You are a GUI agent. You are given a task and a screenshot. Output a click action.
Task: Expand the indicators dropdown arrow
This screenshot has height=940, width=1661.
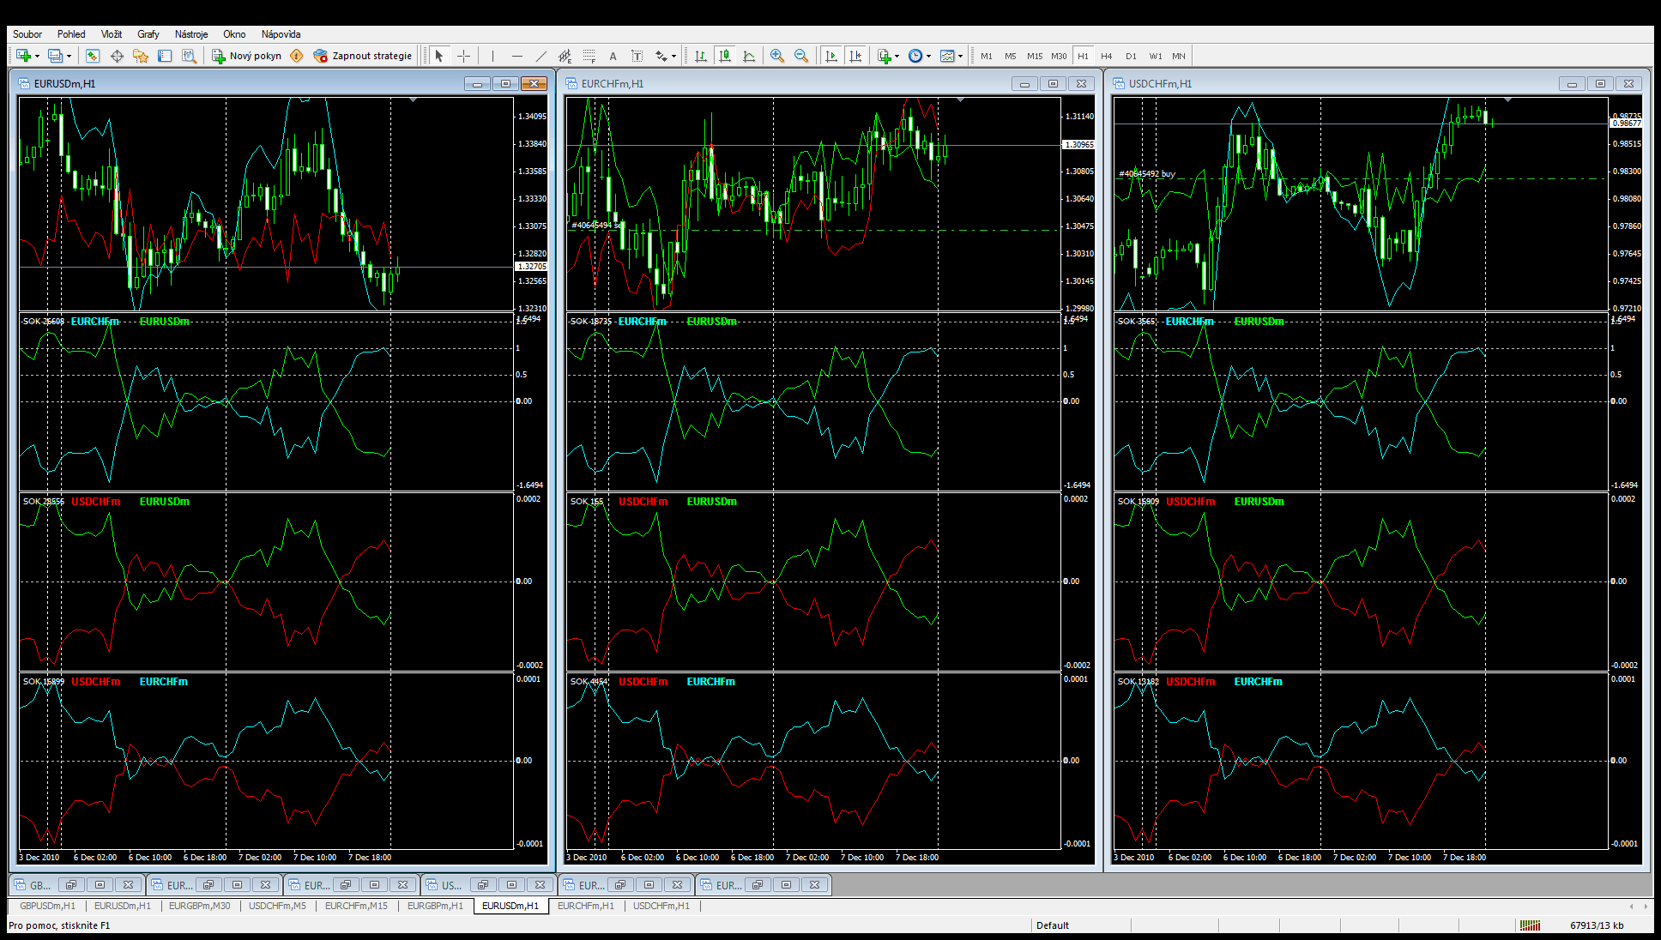(x=897, y=57)
